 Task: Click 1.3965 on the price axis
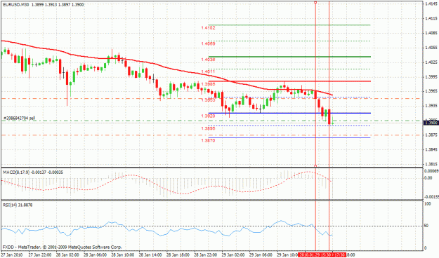click(x=431, y=91)
